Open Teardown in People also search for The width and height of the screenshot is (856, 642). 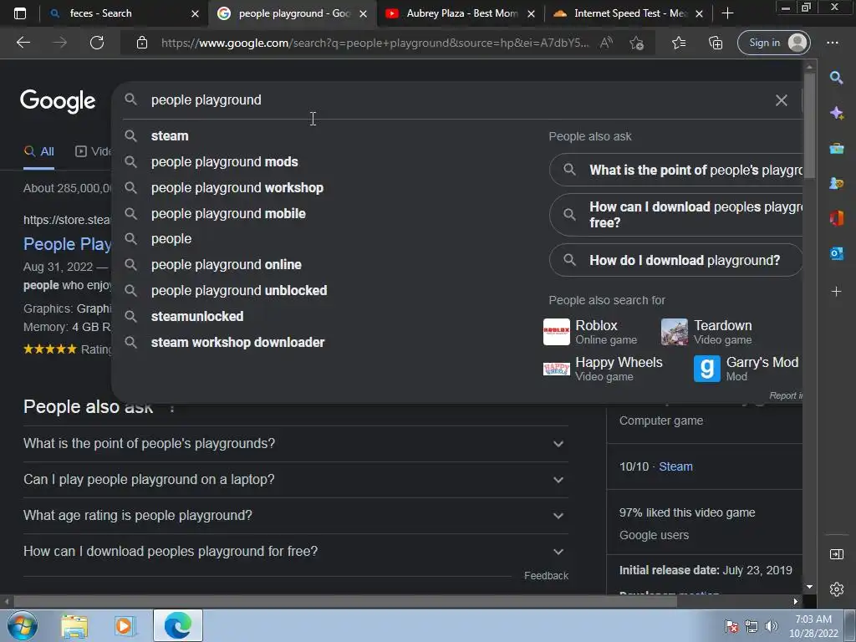[x=706, y=332]
